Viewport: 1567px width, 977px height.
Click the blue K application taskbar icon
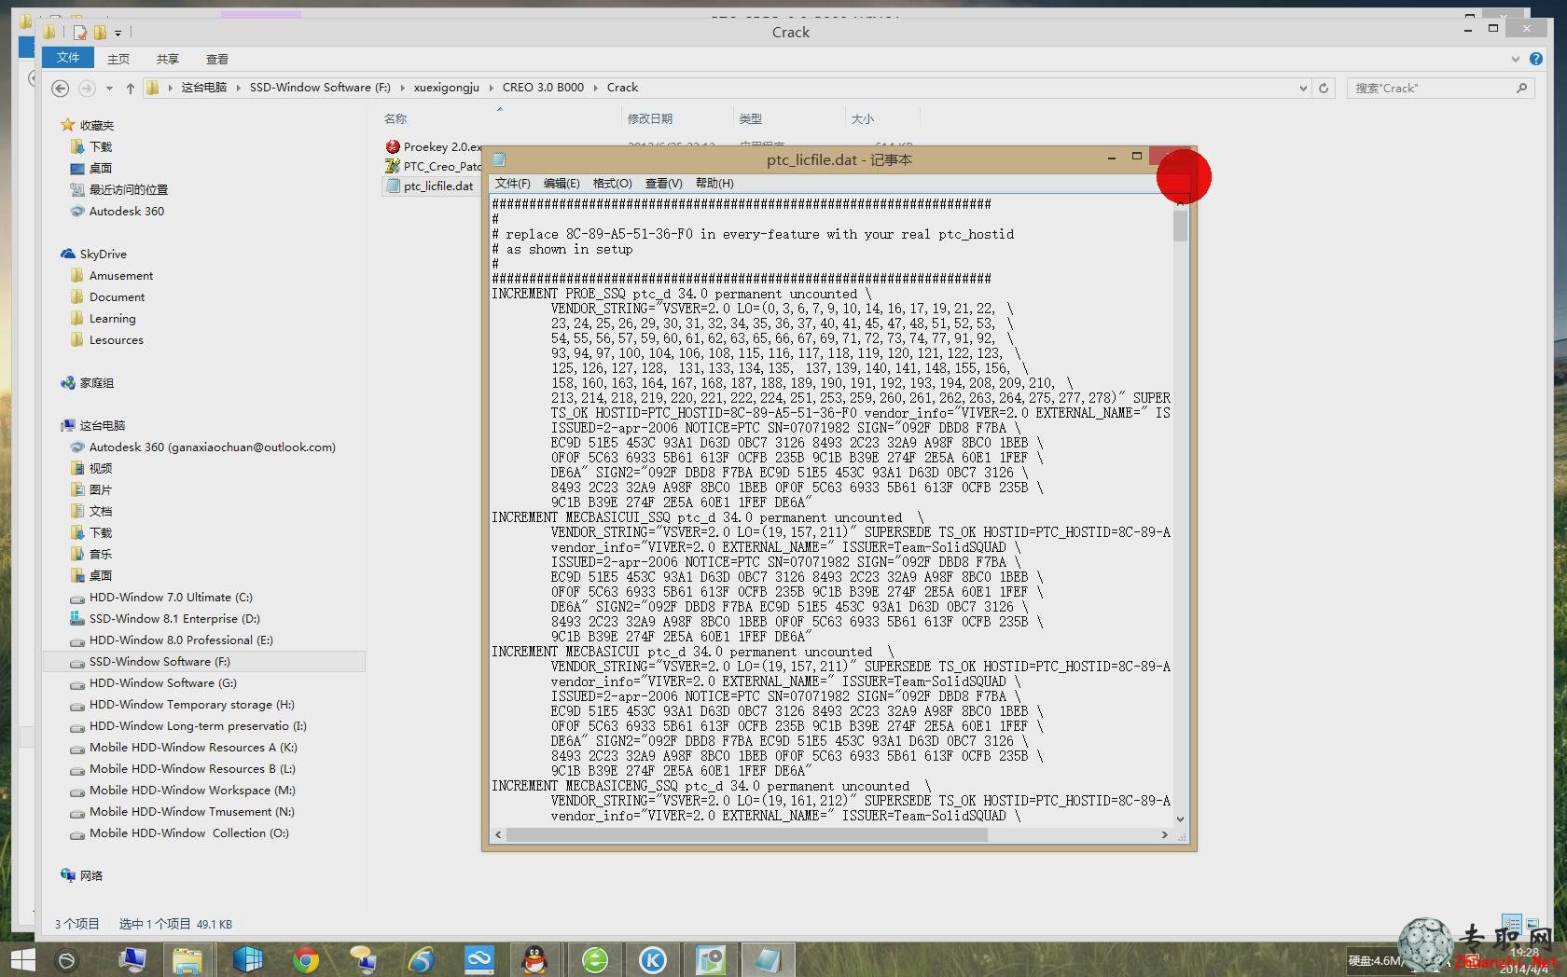click(652, 959)
